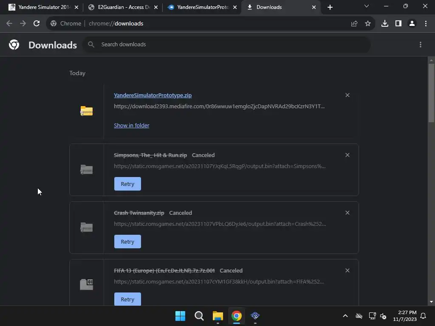Viewport: 435px width, 326px height.
Task: Remove Crash Twinsanity.zip entry
Action: (x=347, y=213)
